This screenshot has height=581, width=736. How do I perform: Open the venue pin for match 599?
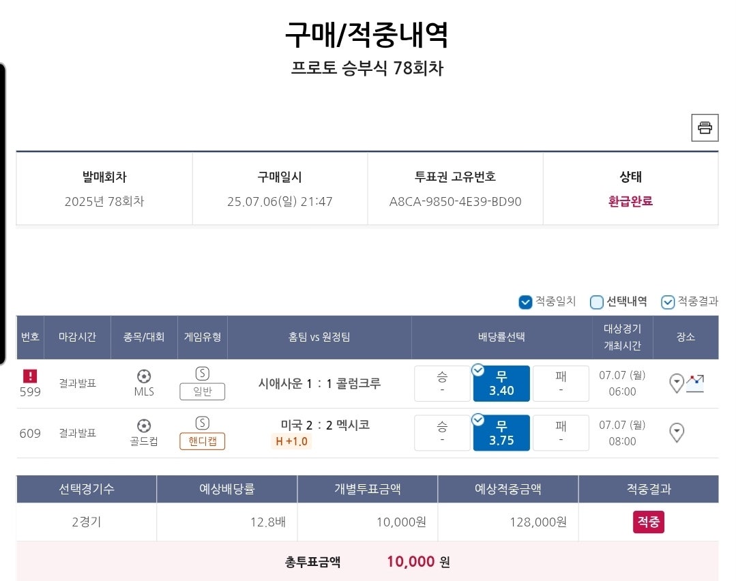coord(676,383)
